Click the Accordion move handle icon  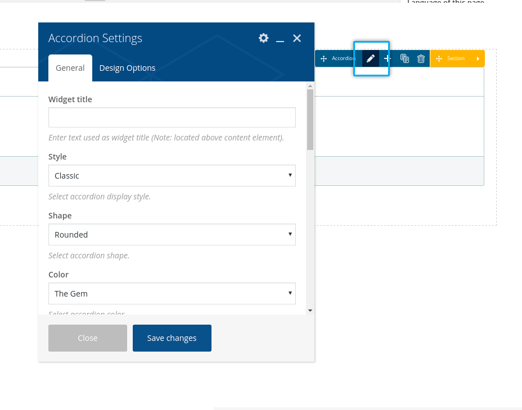point(324,58)
